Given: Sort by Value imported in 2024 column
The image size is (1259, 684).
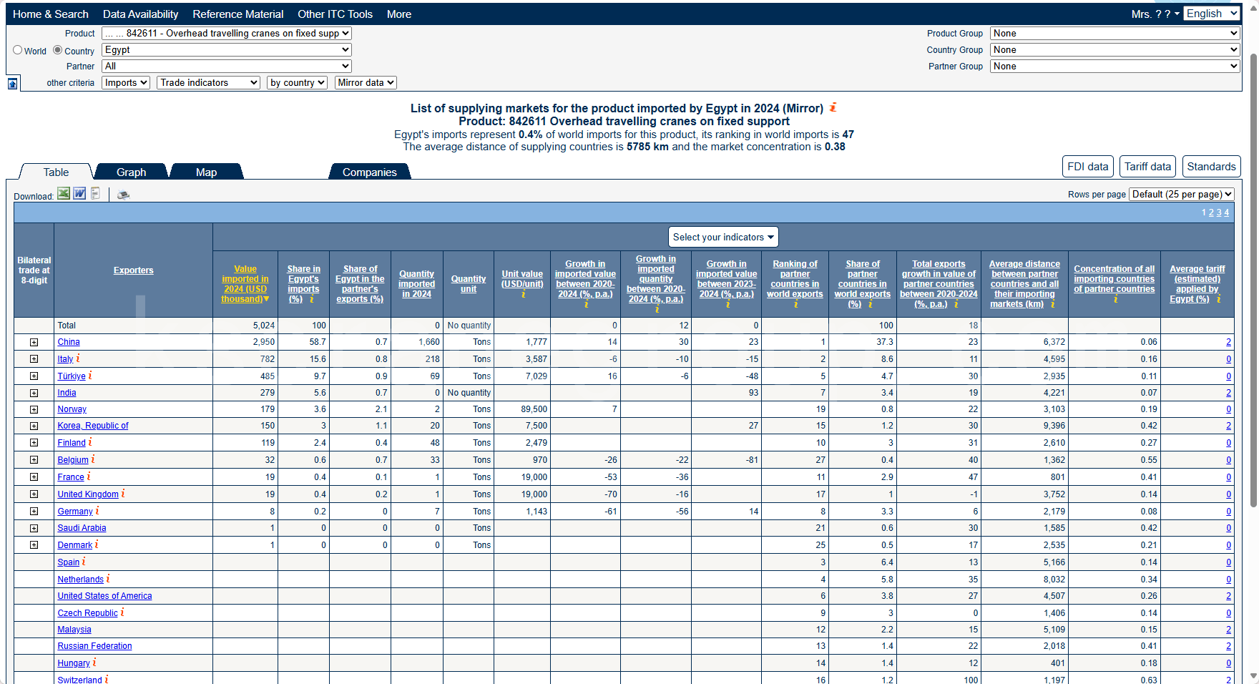Looking at the screenshot, I should 245,284.
